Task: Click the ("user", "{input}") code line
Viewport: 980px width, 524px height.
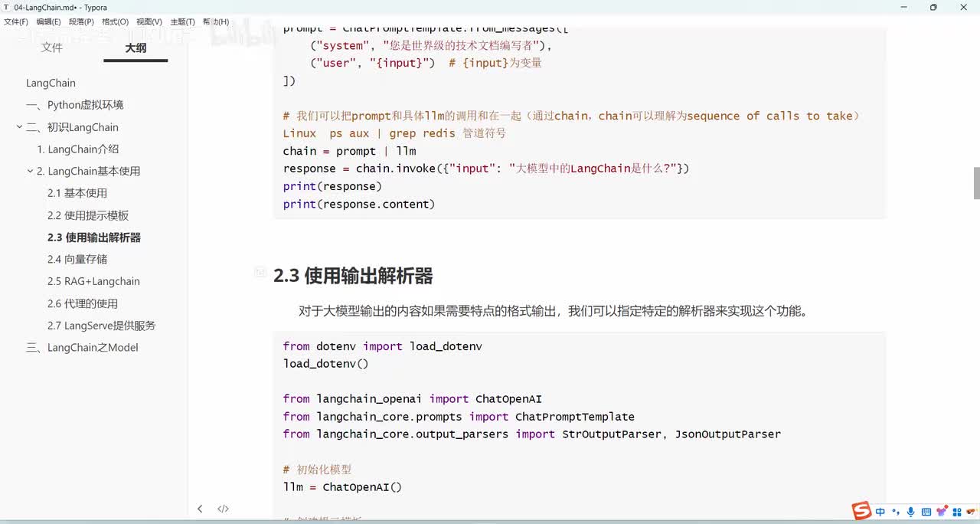Action: pos(426,63)
